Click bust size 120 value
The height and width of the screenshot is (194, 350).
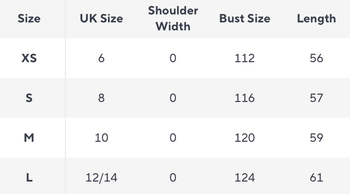tap(245, 138)
